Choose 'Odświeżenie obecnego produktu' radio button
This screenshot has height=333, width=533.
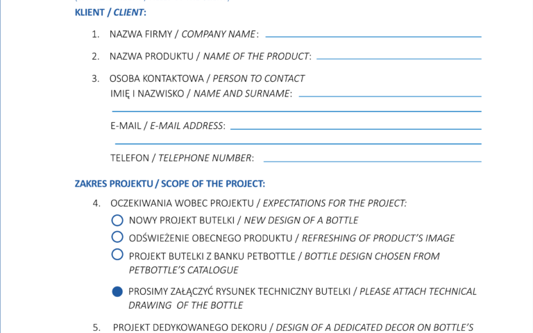click(x=117, y=238)
